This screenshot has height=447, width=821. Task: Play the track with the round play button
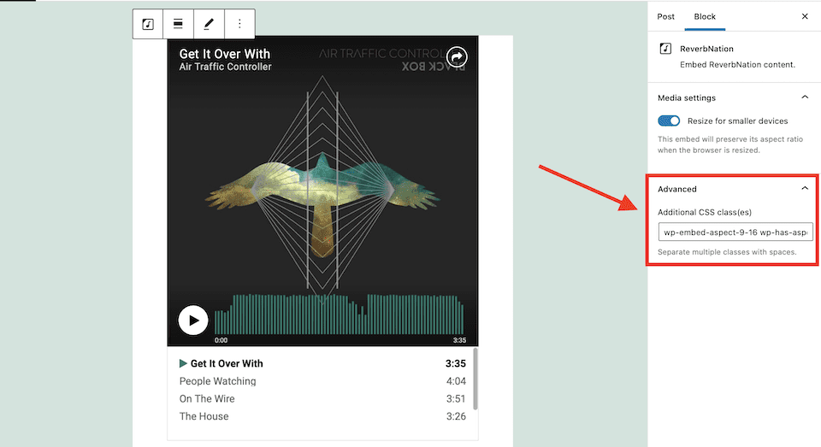click(193, 320)
